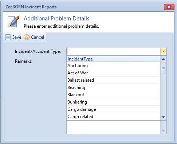Select Ballast related incident type
Image resolution: width=177 pixels, height=144 pixels.
click(113, 80)
